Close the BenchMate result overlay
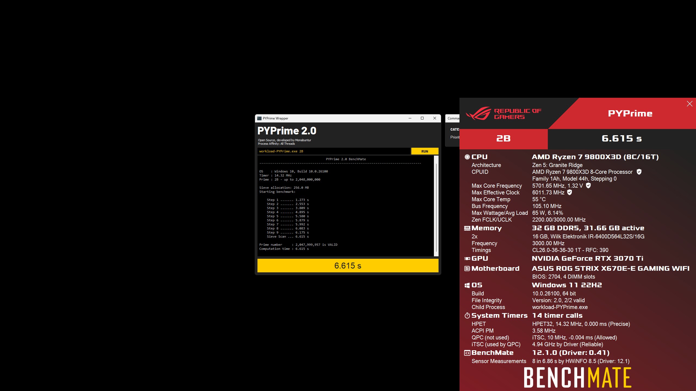696x391 pixels. [x=689, y=104]
